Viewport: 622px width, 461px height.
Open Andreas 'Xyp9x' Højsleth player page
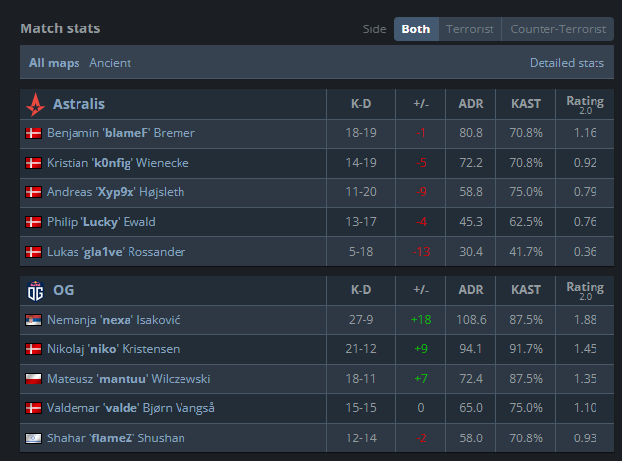click(116, 192)
